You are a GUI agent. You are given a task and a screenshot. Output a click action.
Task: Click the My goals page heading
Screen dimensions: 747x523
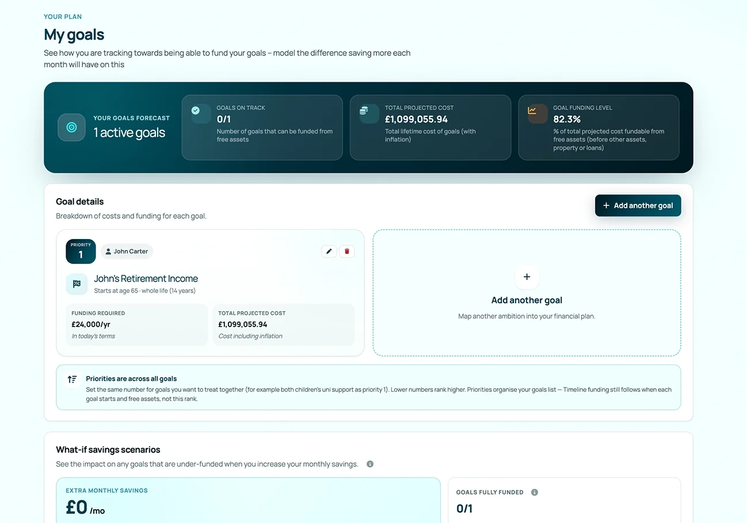(74, 35)
